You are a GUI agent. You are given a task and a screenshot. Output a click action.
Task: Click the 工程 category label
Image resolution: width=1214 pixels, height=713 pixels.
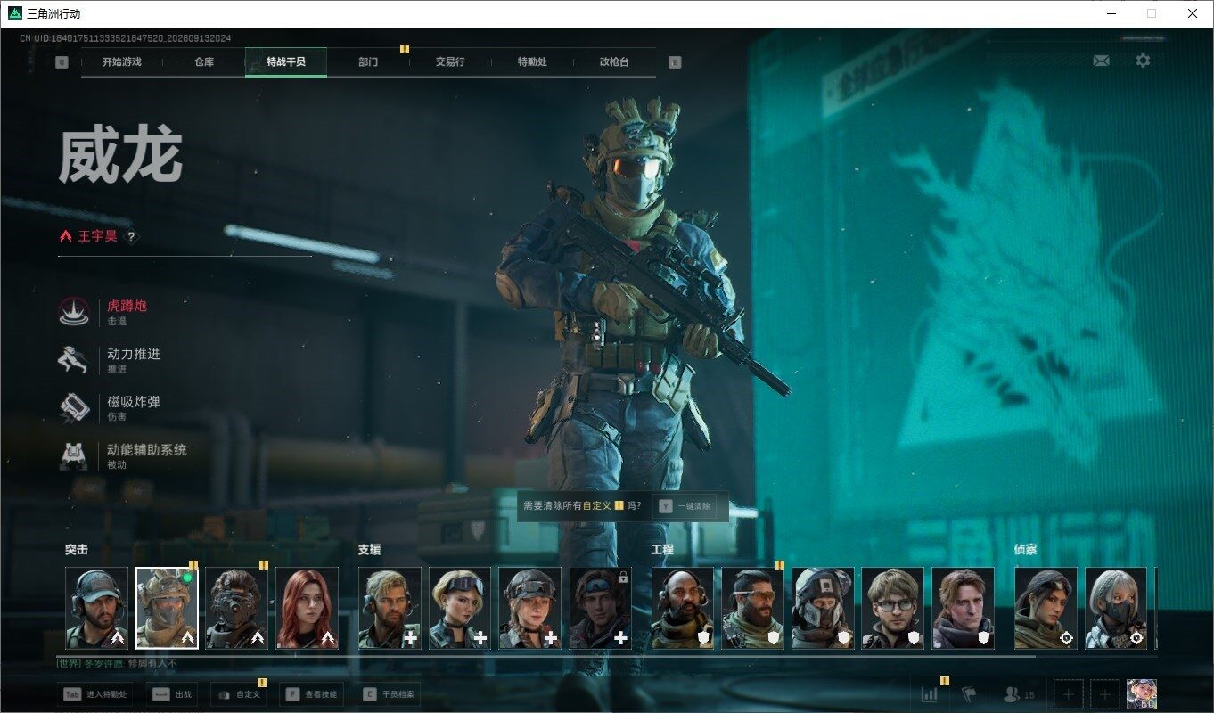point(663,550)
